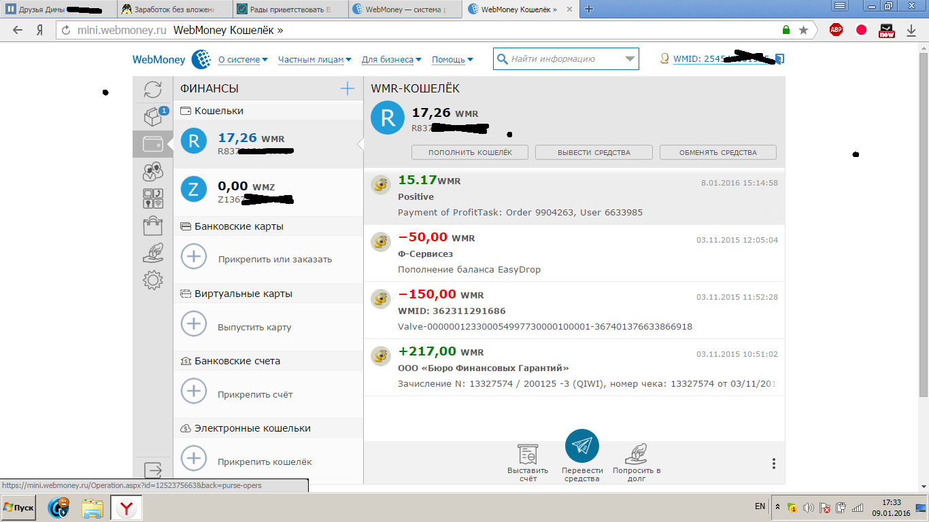Click the Пуск start button
Image resolution: width=929 pixels, height=522 pixels.
[x=18, y=508]
